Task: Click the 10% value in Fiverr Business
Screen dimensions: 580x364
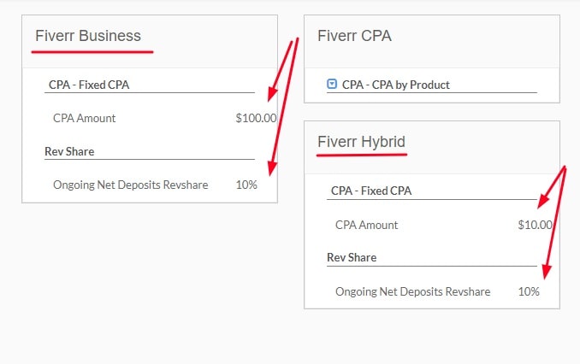Action: [x=246, y=185]
